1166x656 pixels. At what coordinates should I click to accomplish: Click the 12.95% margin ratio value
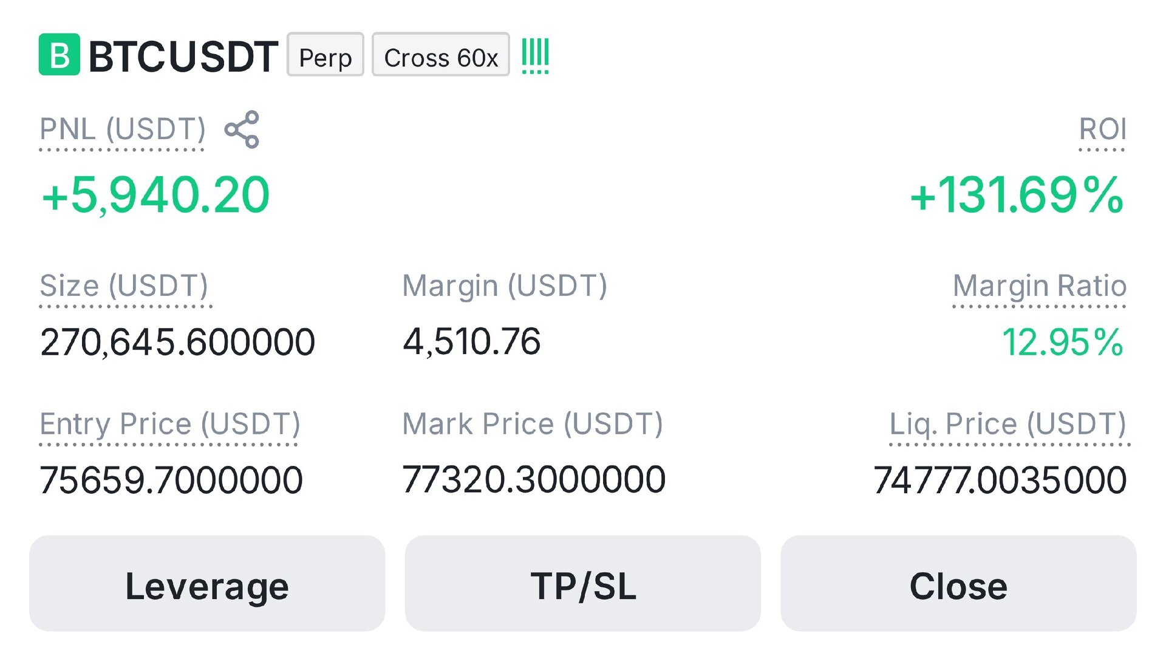click(x=1063, y=342)
